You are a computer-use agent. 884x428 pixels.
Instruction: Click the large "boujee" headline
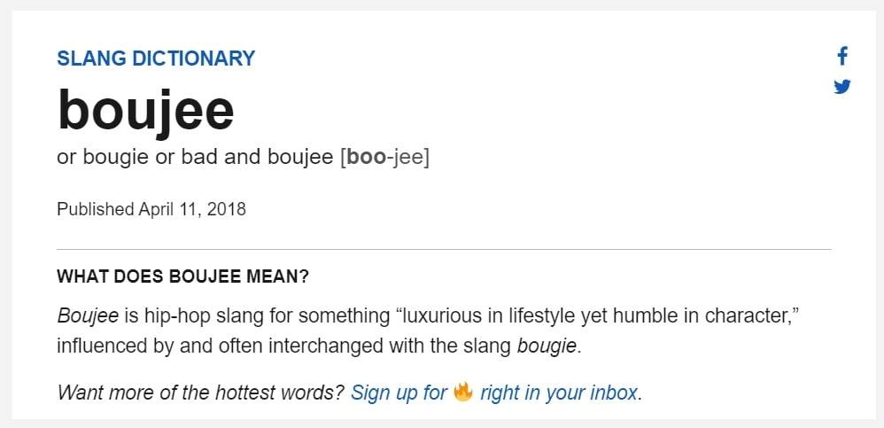pyautogui.click(x=145, y=111)
